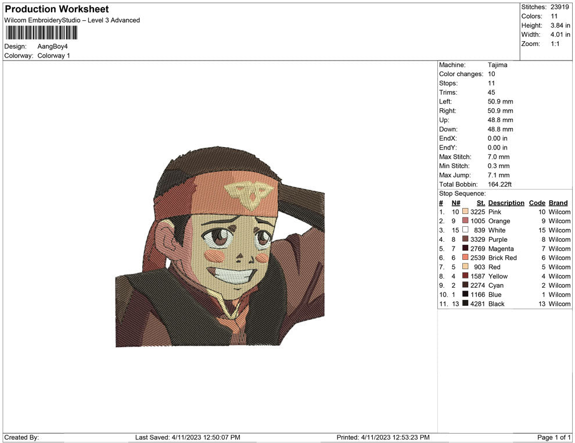
Task: Click the barcode under the studio title
Action: point(41,33)
